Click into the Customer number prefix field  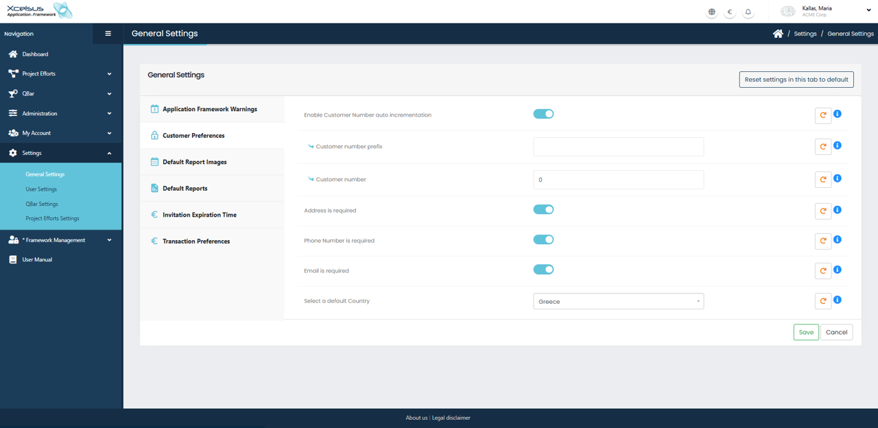click(618, 147)
